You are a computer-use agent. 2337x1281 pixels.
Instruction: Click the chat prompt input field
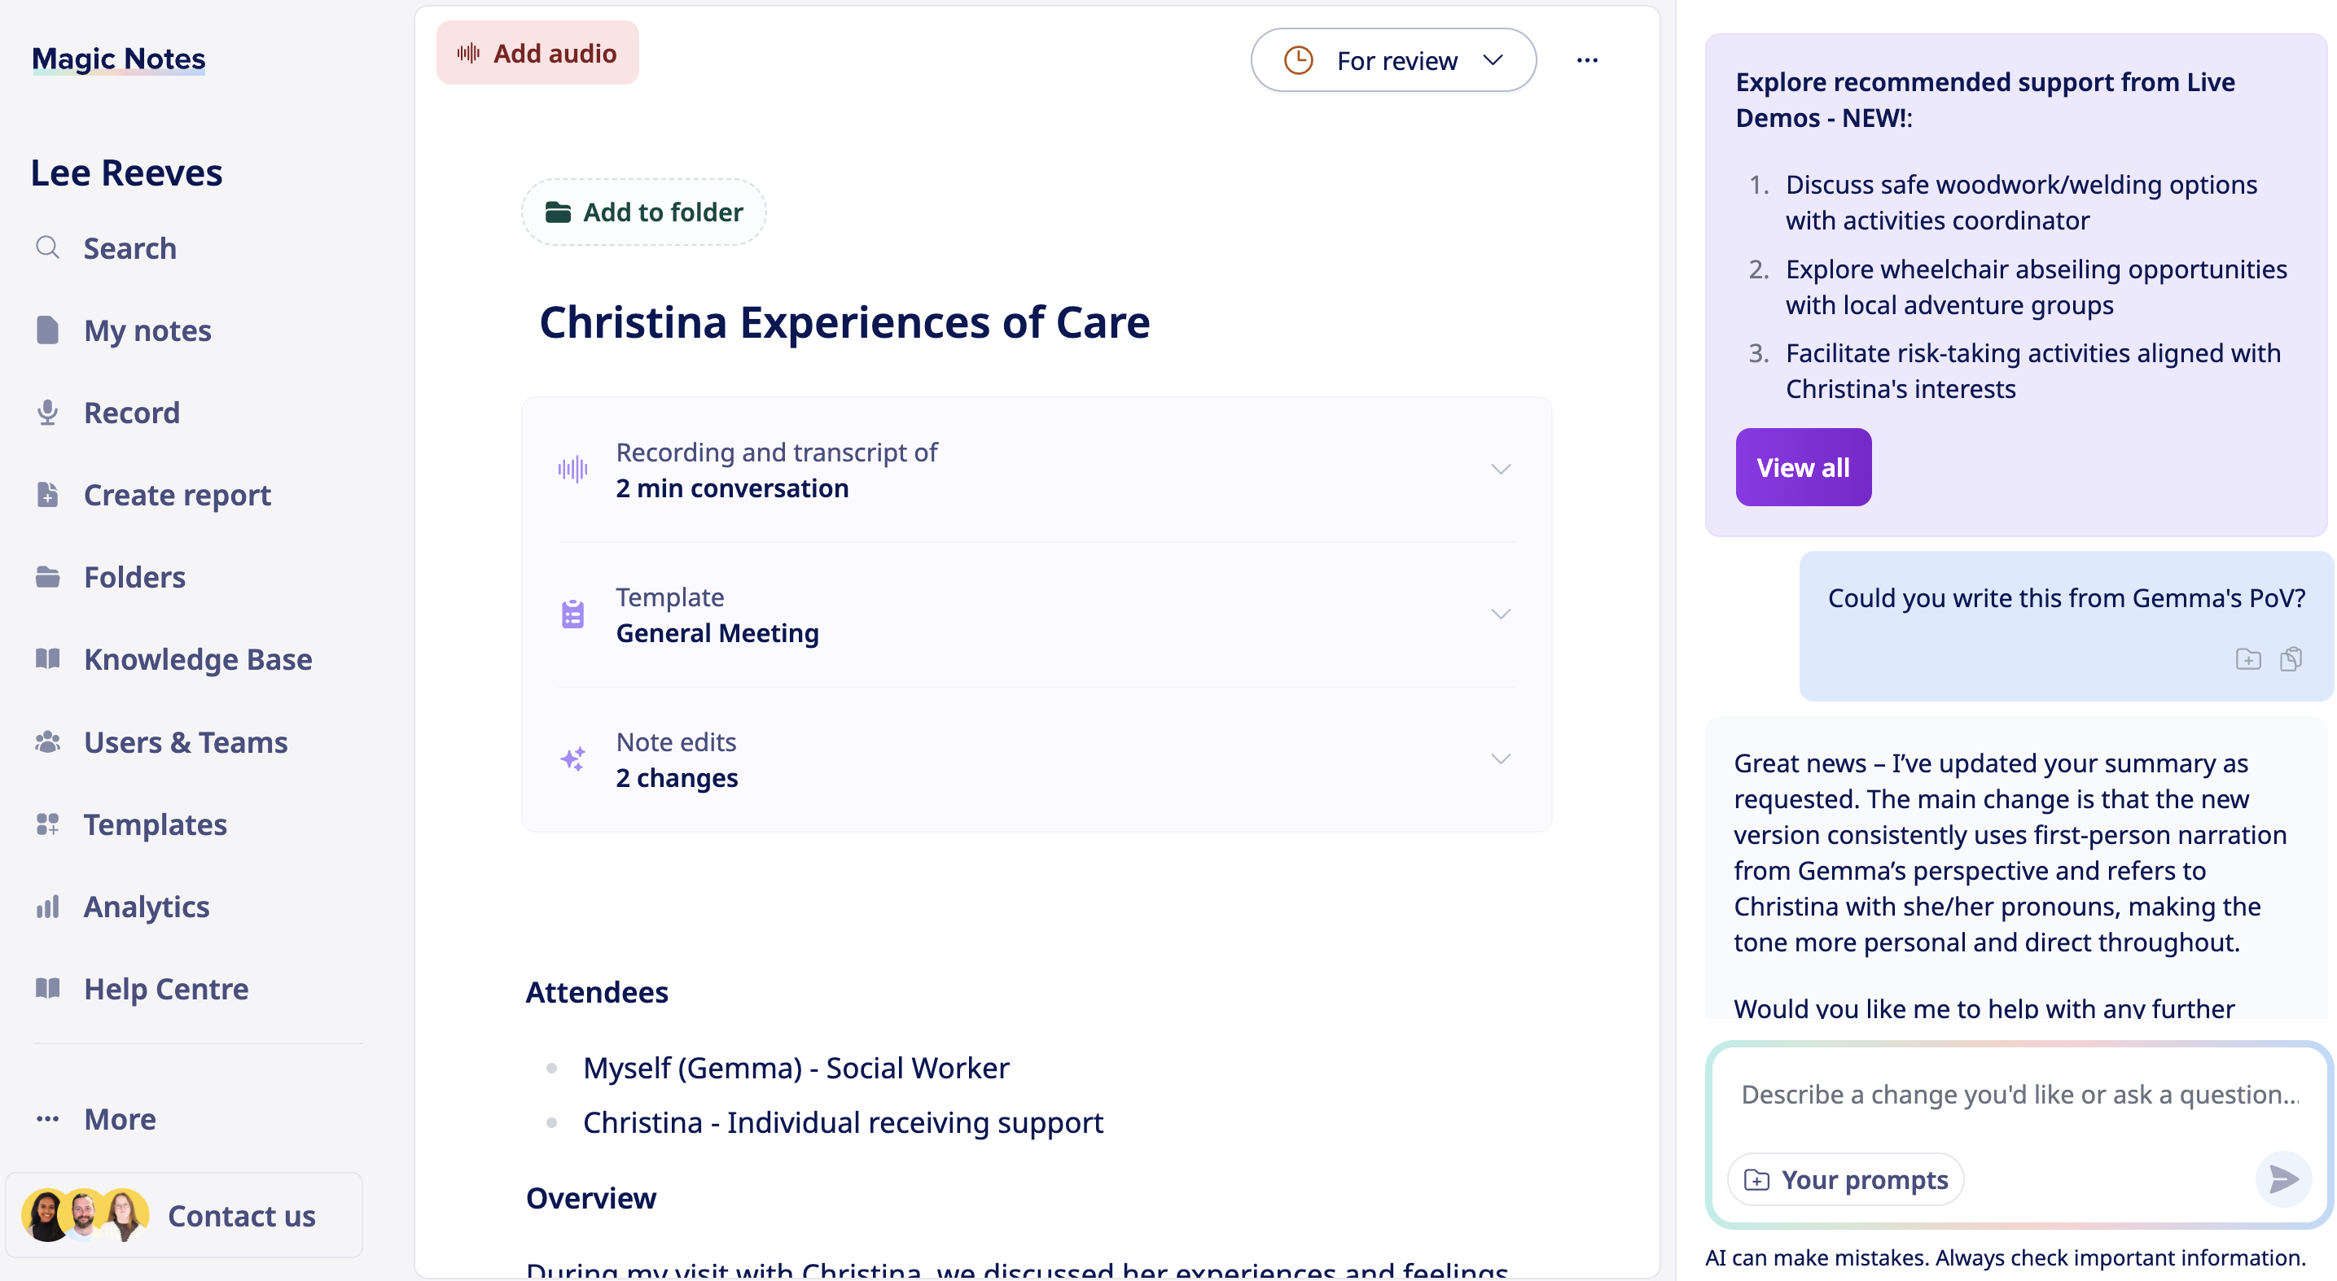tap(2019, 1095)
